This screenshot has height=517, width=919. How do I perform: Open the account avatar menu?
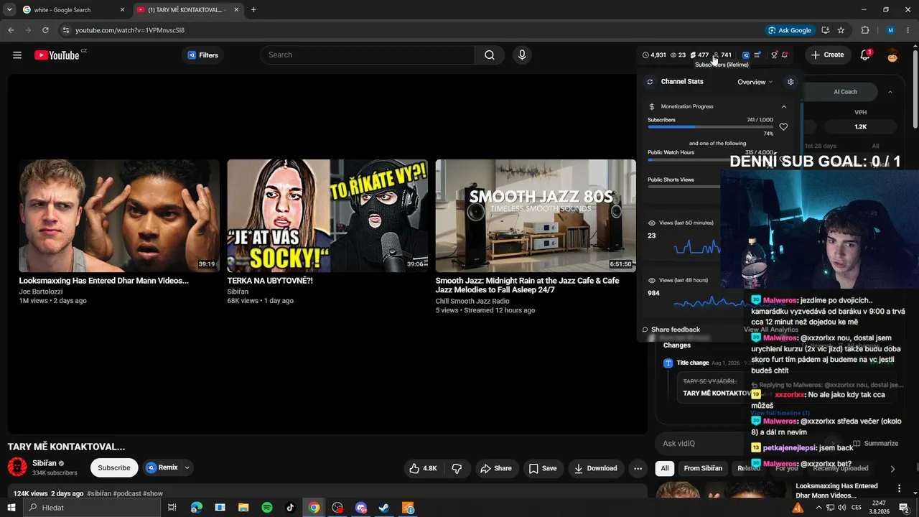[x=892, y=55]
